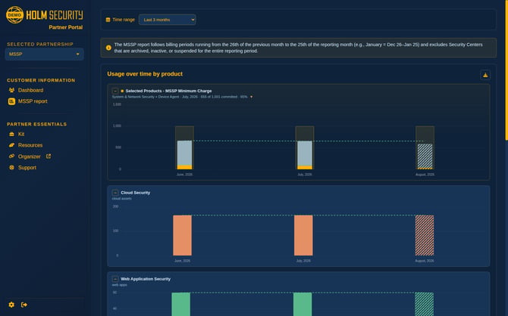Click the Support lifebuoy icon

[x=11, y=167]
